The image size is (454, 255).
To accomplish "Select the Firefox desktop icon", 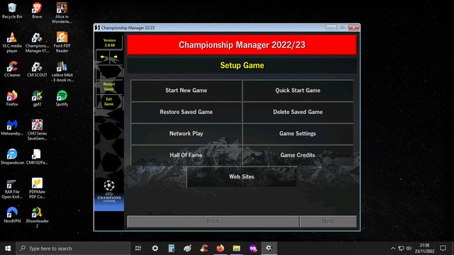I will [x=12, y=98].
